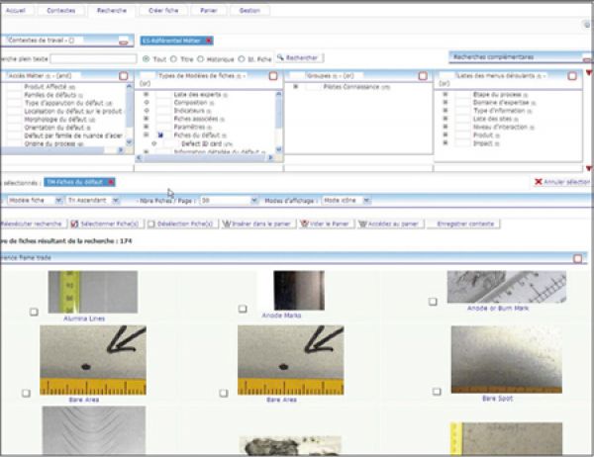Viewport: 594px width, 457px height.
Task: Expand the Impact node
Action: pos(445,142)
